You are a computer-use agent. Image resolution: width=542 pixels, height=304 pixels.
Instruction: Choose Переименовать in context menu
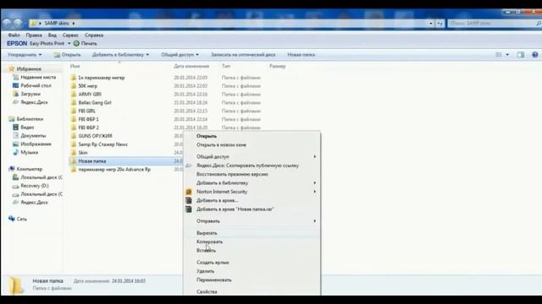pos(214,280)
